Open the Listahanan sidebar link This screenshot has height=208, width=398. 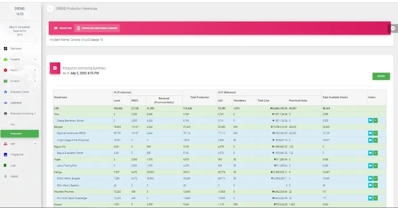(16, 103)
